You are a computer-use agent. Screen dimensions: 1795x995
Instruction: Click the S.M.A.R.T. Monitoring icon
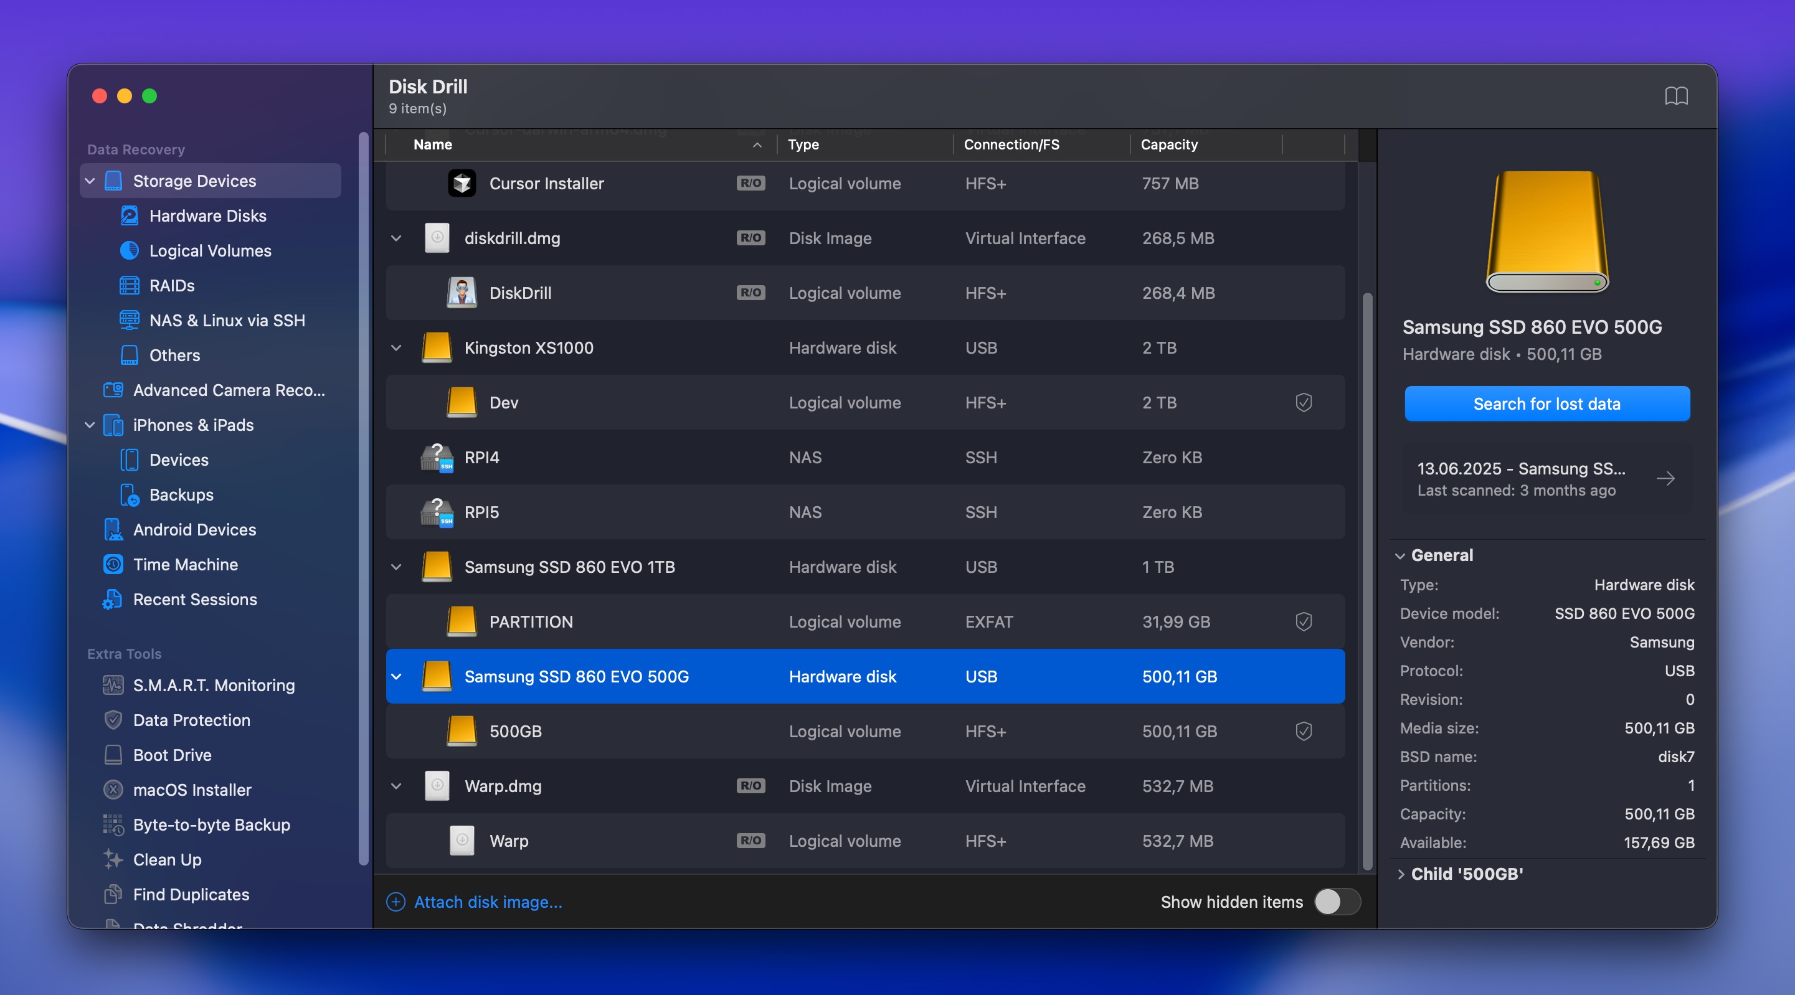(x=113, y=685)
